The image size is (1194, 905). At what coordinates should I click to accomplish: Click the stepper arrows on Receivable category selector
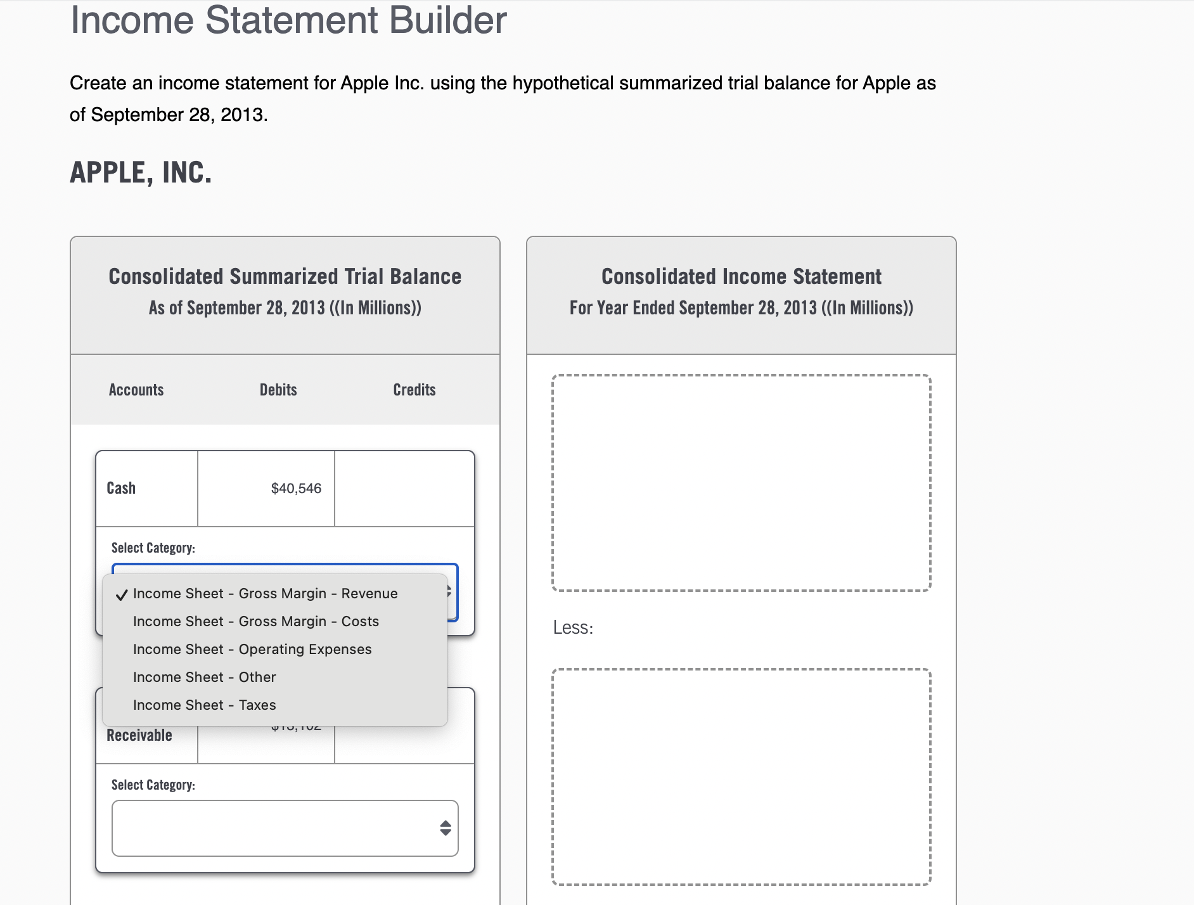click(445, 828)
